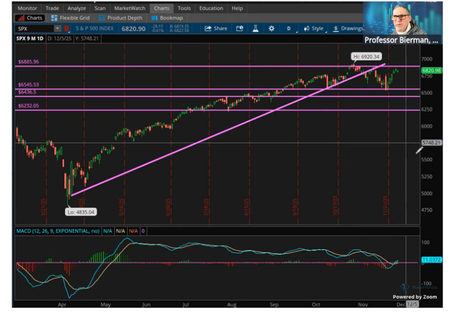Switch to the MarketWatch tab
Screen dimensions: 463x313
(x=130, y=8)
